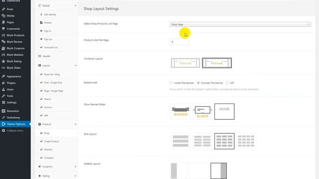
Task: Click the Header H icon
Action: pos(39,56)
